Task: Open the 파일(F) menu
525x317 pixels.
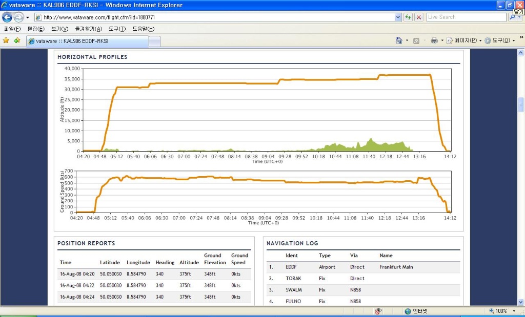Action: [x=12, y=29]
